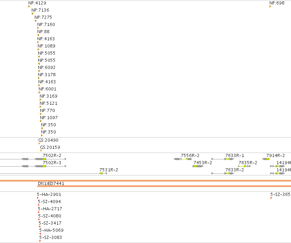The width and height of the screenshot is (291, 243).
Task: Select the NP:5121 insertion label
Action: click(49, 103)
